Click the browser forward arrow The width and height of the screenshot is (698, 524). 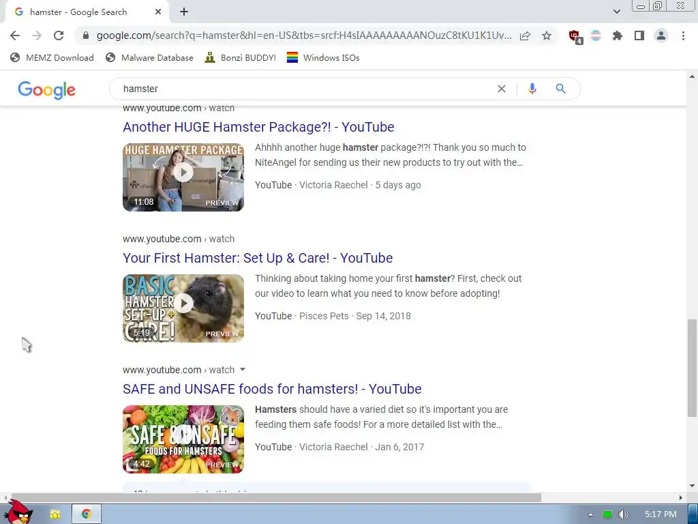(37, 35)
